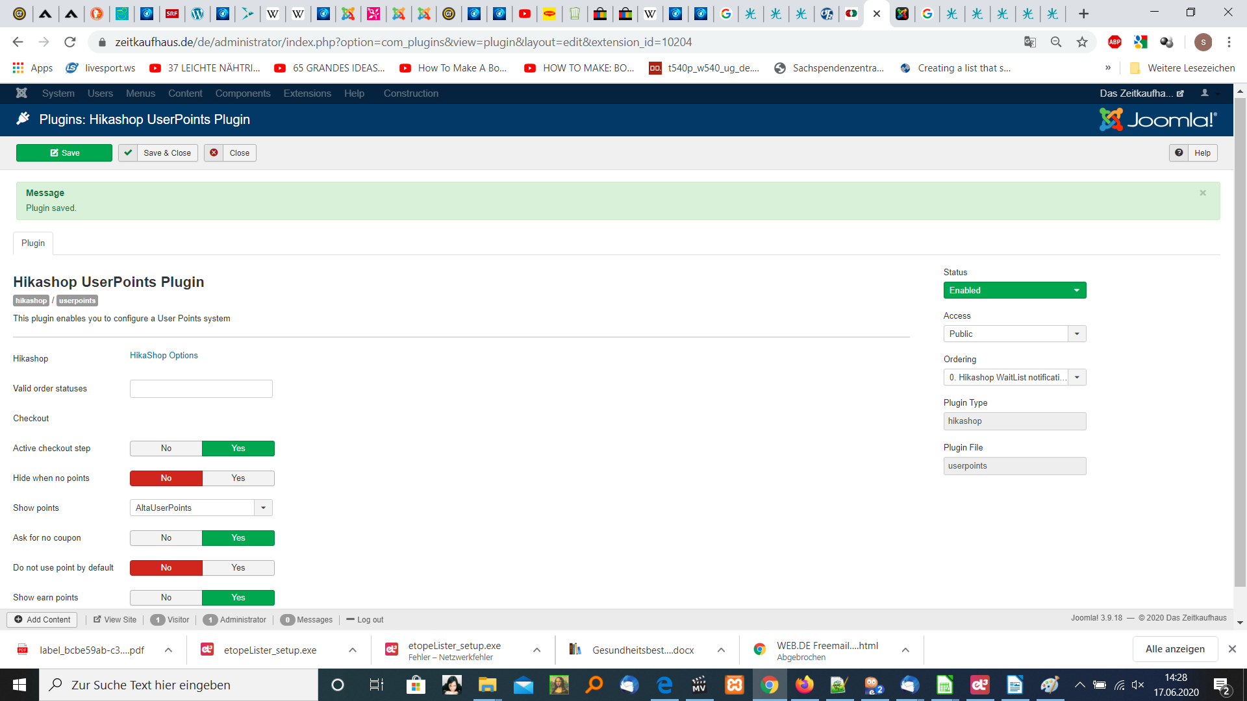Set Active checkout step to No
The image size is (1247, 701).
pos(166,449)
